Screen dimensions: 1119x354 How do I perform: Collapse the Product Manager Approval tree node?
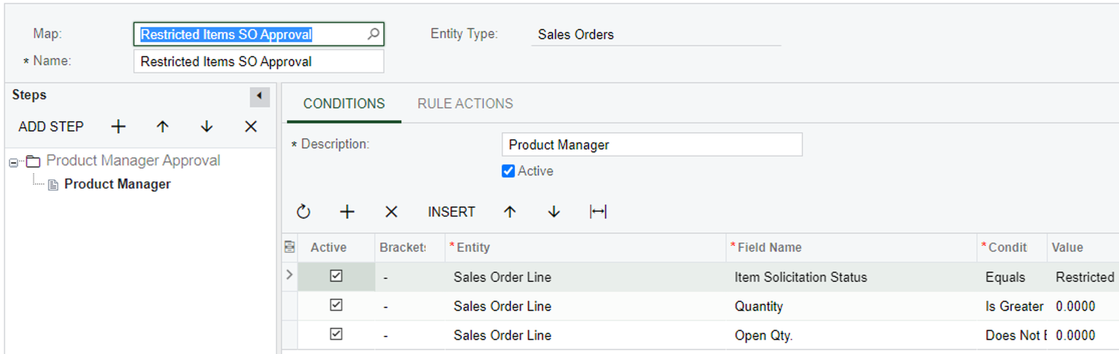[x=13, y=163]
